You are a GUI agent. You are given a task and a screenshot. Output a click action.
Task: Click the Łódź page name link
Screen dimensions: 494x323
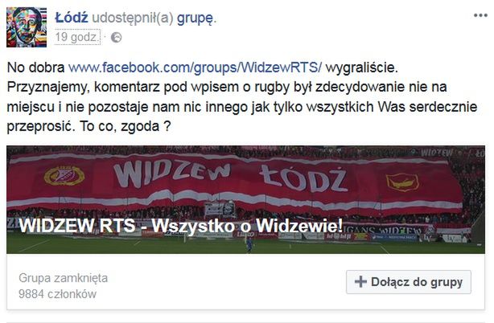(72, 18)
